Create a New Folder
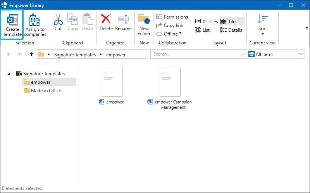310x193 pixels. 144,25
